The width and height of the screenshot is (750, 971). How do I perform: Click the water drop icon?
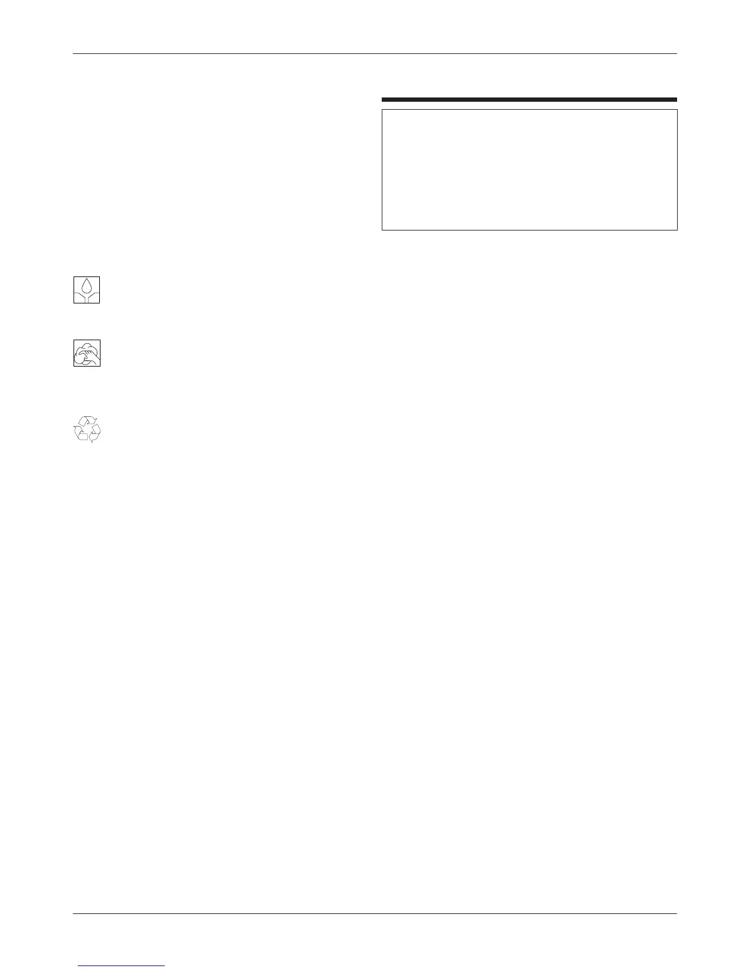pos(86,289)
